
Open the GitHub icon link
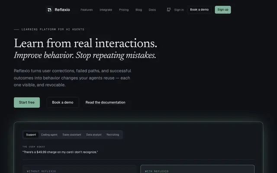[168, 10]
